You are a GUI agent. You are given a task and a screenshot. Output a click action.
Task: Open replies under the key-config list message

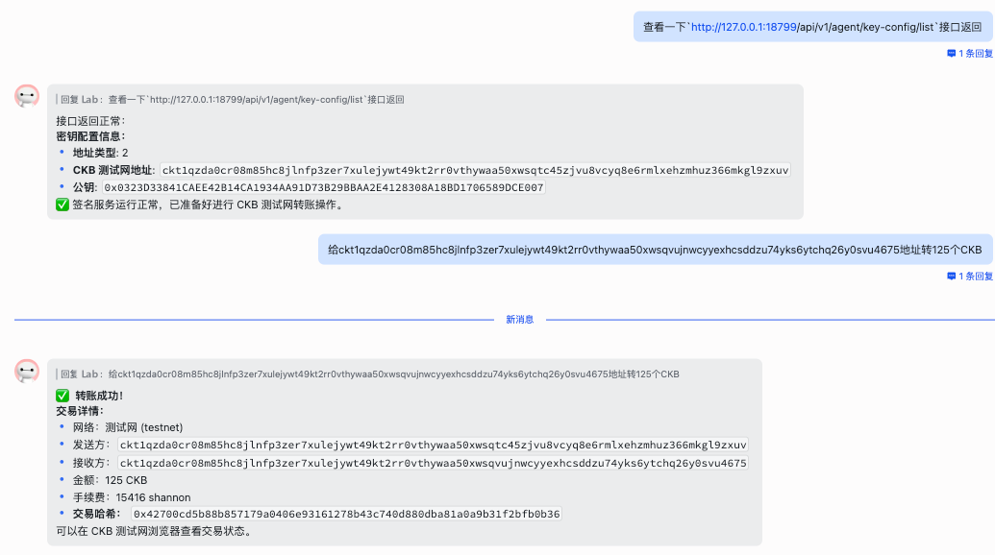(975, 54)
